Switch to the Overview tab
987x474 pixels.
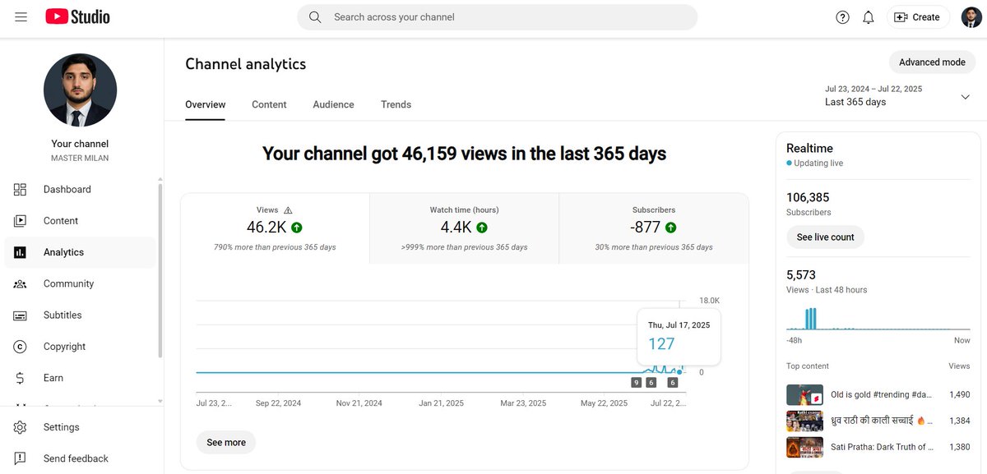click(x=205, y=104)
